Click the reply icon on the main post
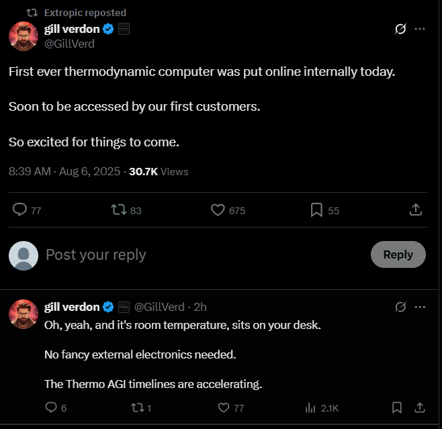 [20, 210]
